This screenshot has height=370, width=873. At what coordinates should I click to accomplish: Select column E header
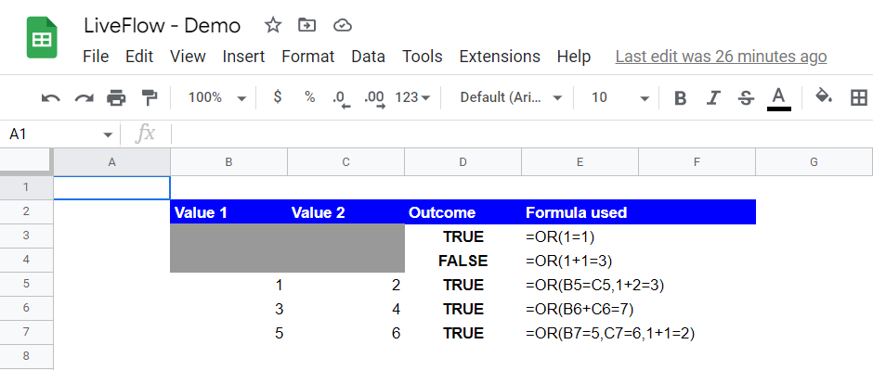tap(580, 162)
